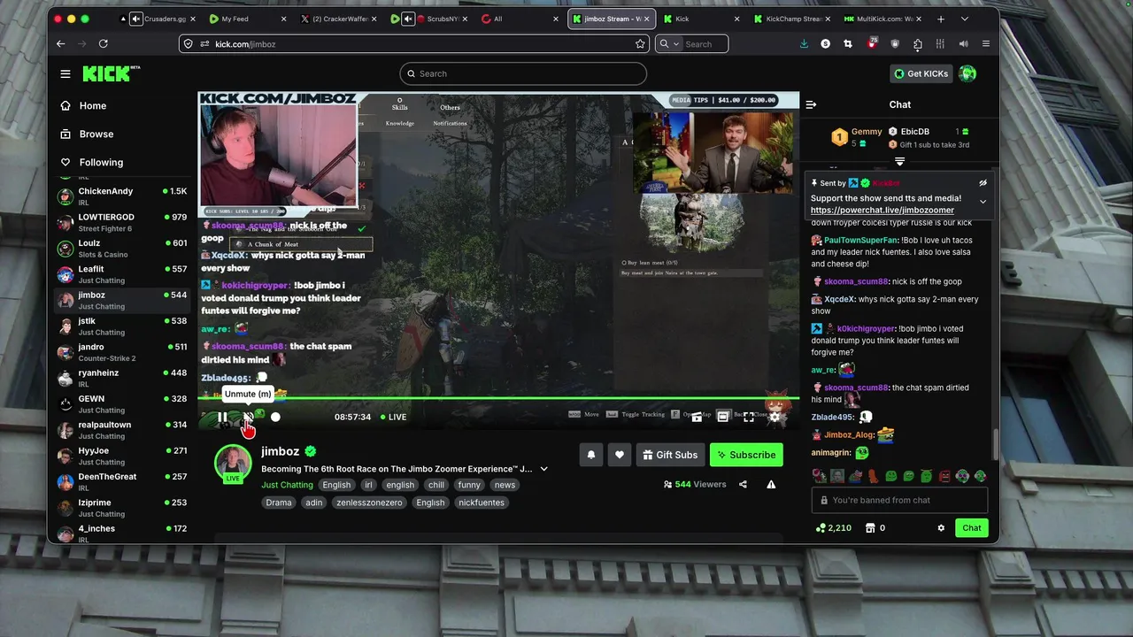Unmute the stream player
Image resolution: width=1133 pixels, height=637 pixels.
(x=249, y=417)
